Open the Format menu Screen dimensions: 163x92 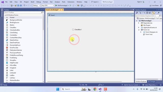[x=45, y=2]
